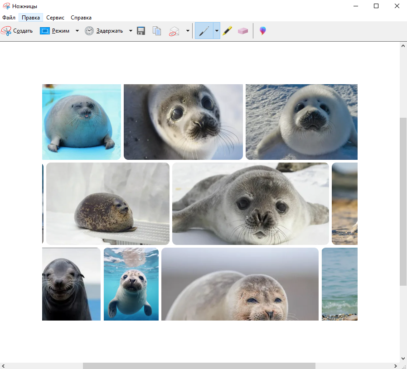This screenshot has height=369, width=407.
Task: Click the smiling dark sea lion picture
Action: (71, 284)
